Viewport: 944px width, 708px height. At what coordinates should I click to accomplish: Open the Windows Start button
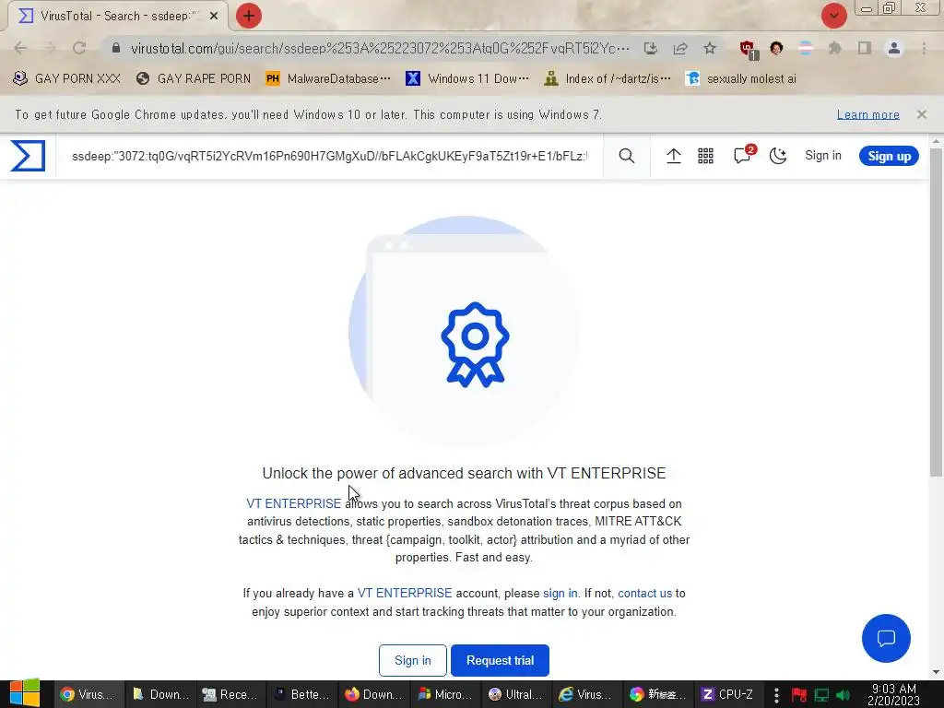point(25,693)
